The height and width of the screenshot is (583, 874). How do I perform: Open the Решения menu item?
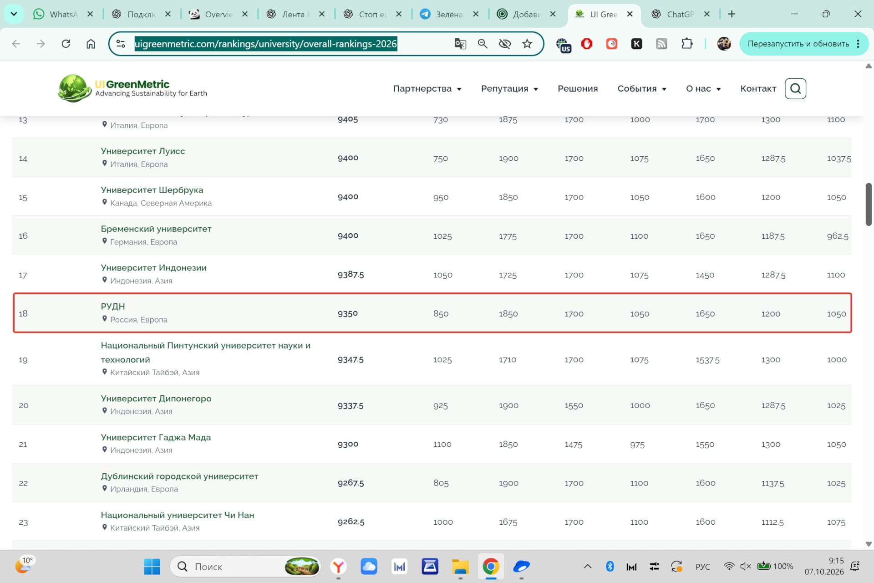578,88
